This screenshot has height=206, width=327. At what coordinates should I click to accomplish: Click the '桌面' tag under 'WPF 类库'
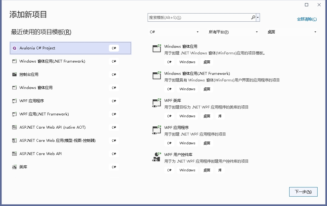tap(207, 116)
